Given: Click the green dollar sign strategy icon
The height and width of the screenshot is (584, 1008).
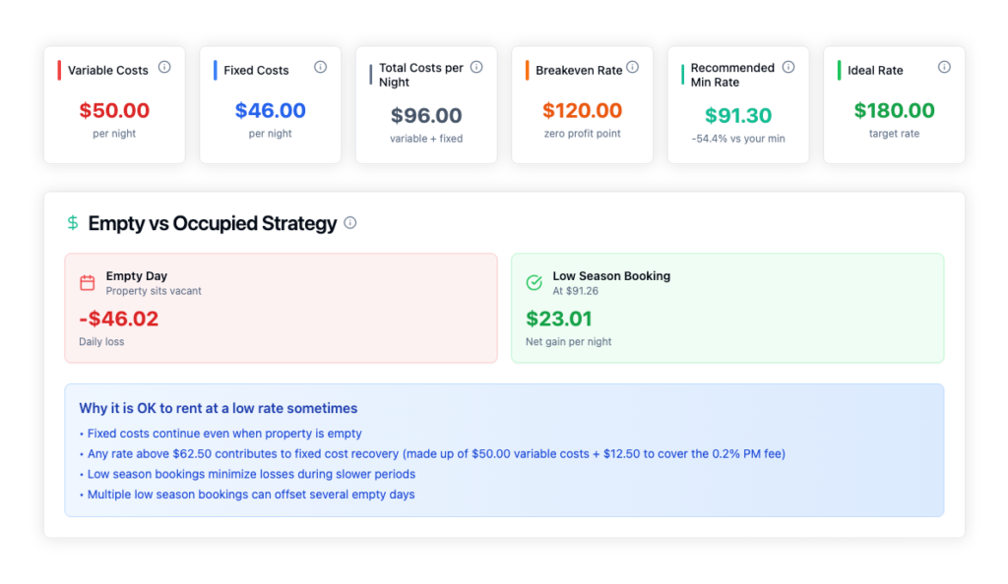Looking at the screenshot, I should [73, 223].
